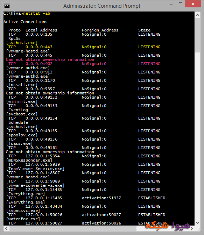Click the Foreign Address column header

[x=100, y=30]
